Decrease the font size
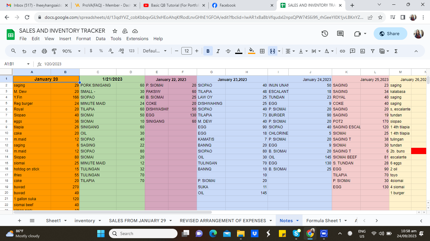The width and height of the screenshot is (430, 241). pos(176,51)
